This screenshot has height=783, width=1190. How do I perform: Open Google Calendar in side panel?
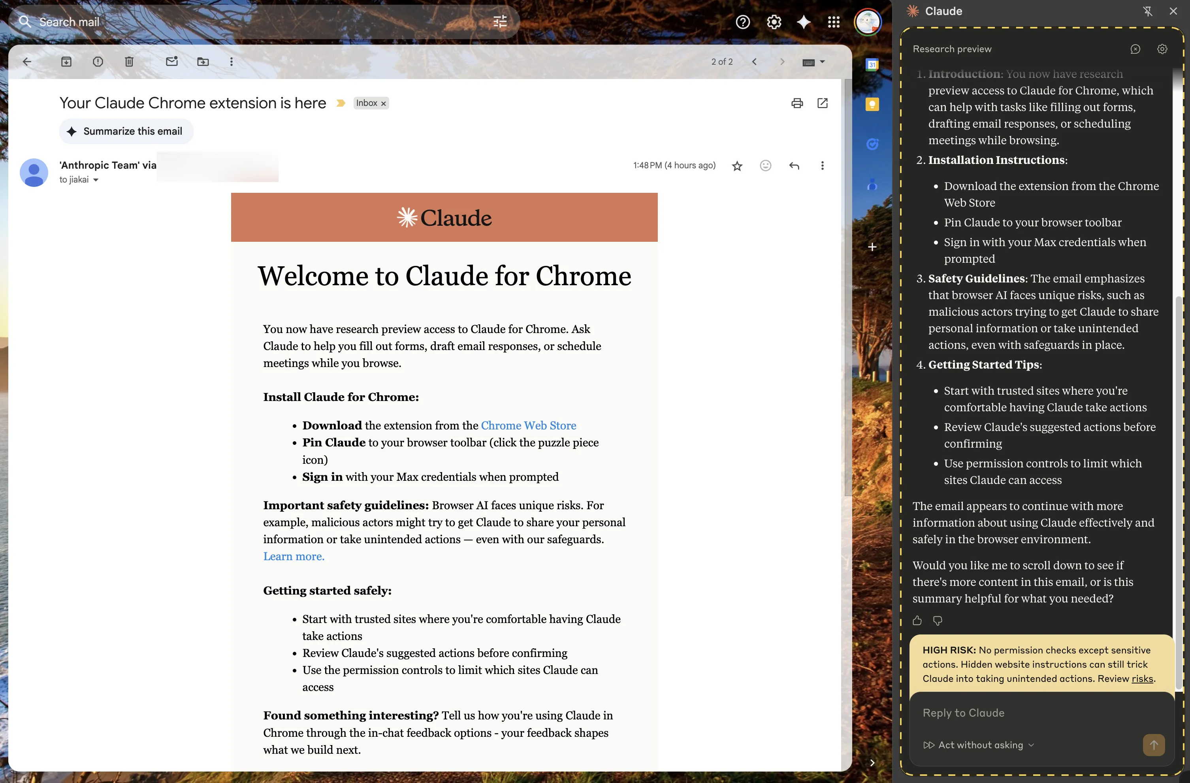[872, 64]
